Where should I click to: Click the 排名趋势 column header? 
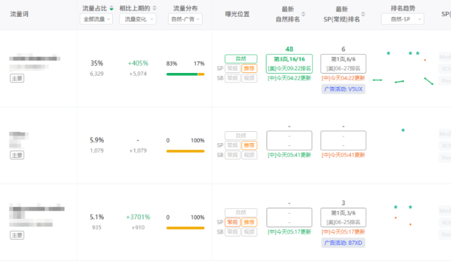point(403,8)
